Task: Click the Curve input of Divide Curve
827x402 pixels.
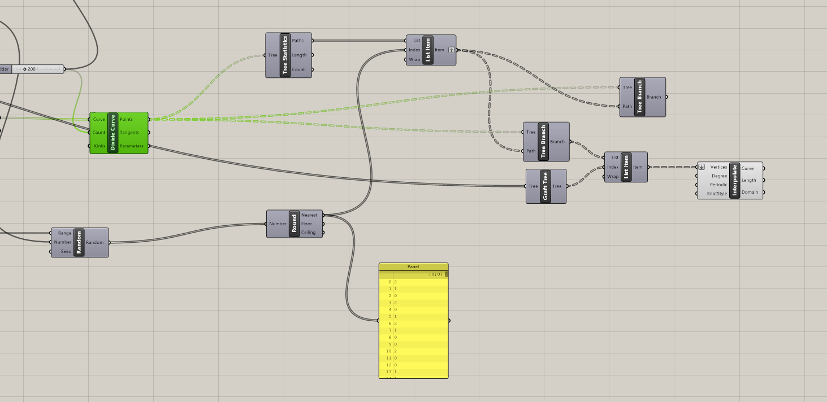Action: pyautogui.click(x=99, y=119)
